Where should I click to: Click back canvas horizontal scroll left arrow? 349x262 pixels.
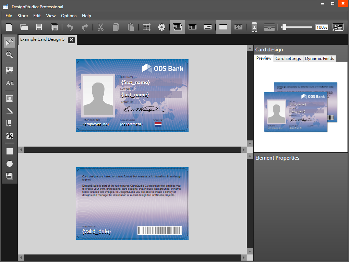click(21, 258)
